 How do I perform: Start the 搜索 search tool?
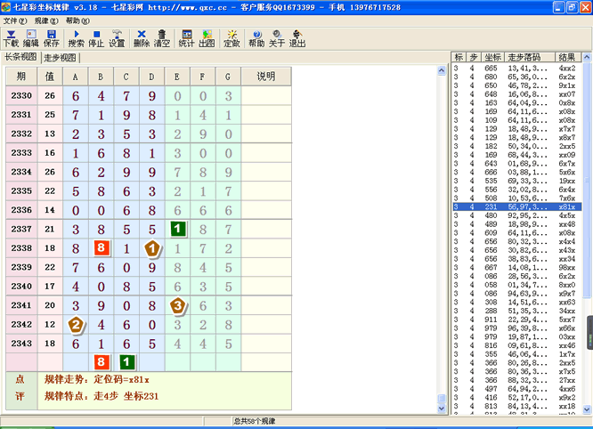coord(76,39)
